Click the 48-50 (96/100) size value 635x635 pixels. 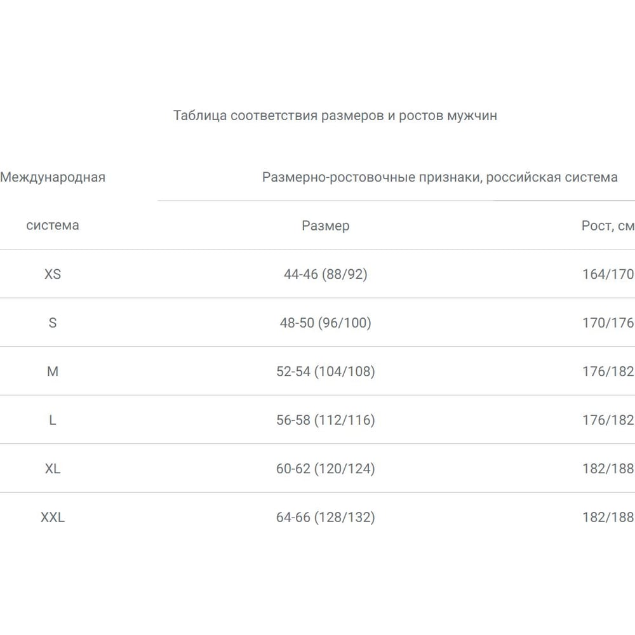click(325, 323)
